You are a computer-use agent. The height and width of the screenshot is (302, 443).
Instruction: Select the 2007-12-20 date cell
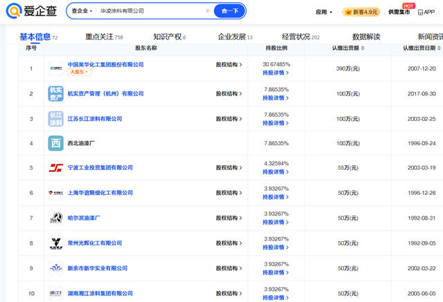point(422,68)
